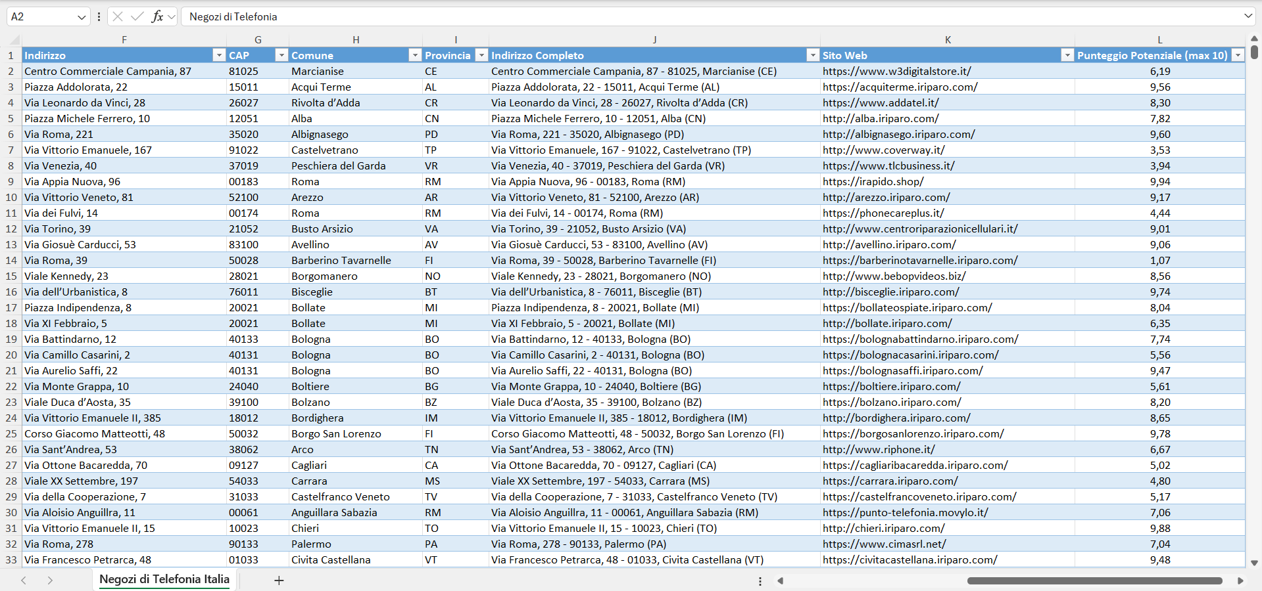Select row 16 header
Screen dimensions: 1262x591
click(11, 292)
